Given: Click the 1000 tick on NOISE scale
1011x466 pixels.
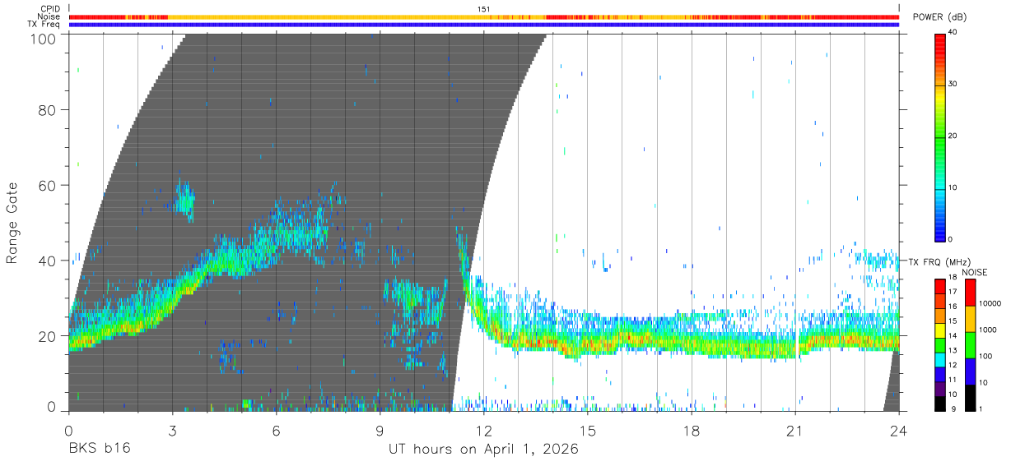Looking at the screenshot, I should tap(989, 330).
